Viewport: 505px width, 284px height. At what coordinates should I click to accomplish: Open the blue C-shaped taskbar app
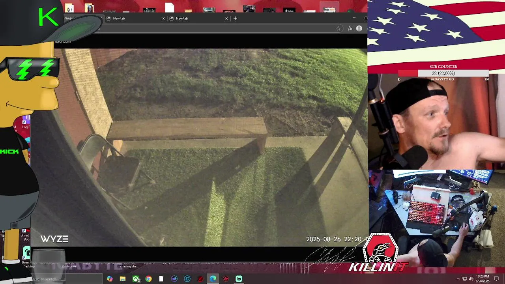click(187, 279)
